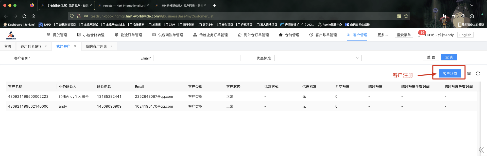Click the 客户名称 input field

(75, 58)
